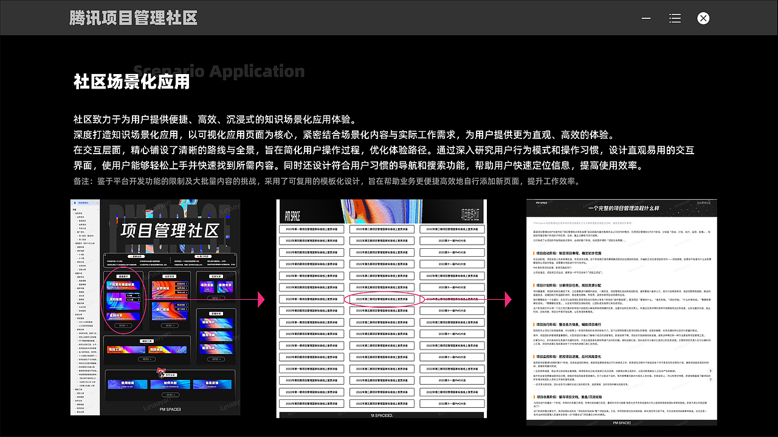Close the presentation with the X icon
The height and width of the screenshot is (437, 778).
[x=703, y=18]
